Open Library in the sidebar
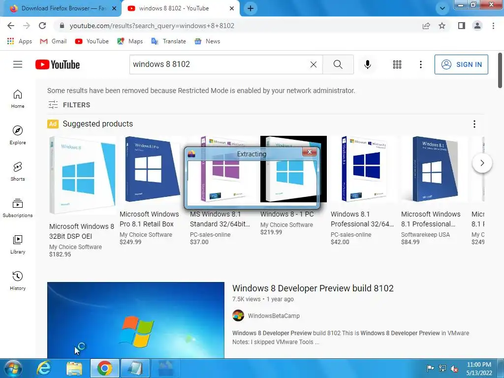The image size is (504, 378). pos(18,245)
